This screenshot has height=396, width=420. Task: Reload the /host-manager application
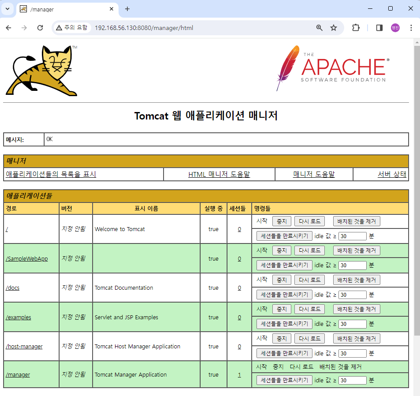[x=310, y=339]
